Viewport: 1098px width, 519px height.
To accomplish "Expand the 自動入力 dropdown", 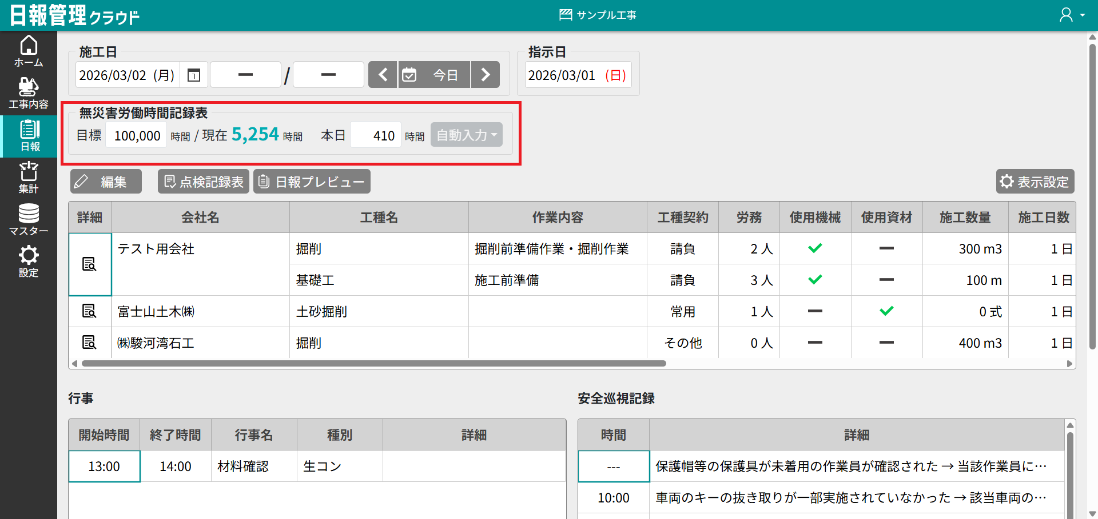I will pos(466,135).
